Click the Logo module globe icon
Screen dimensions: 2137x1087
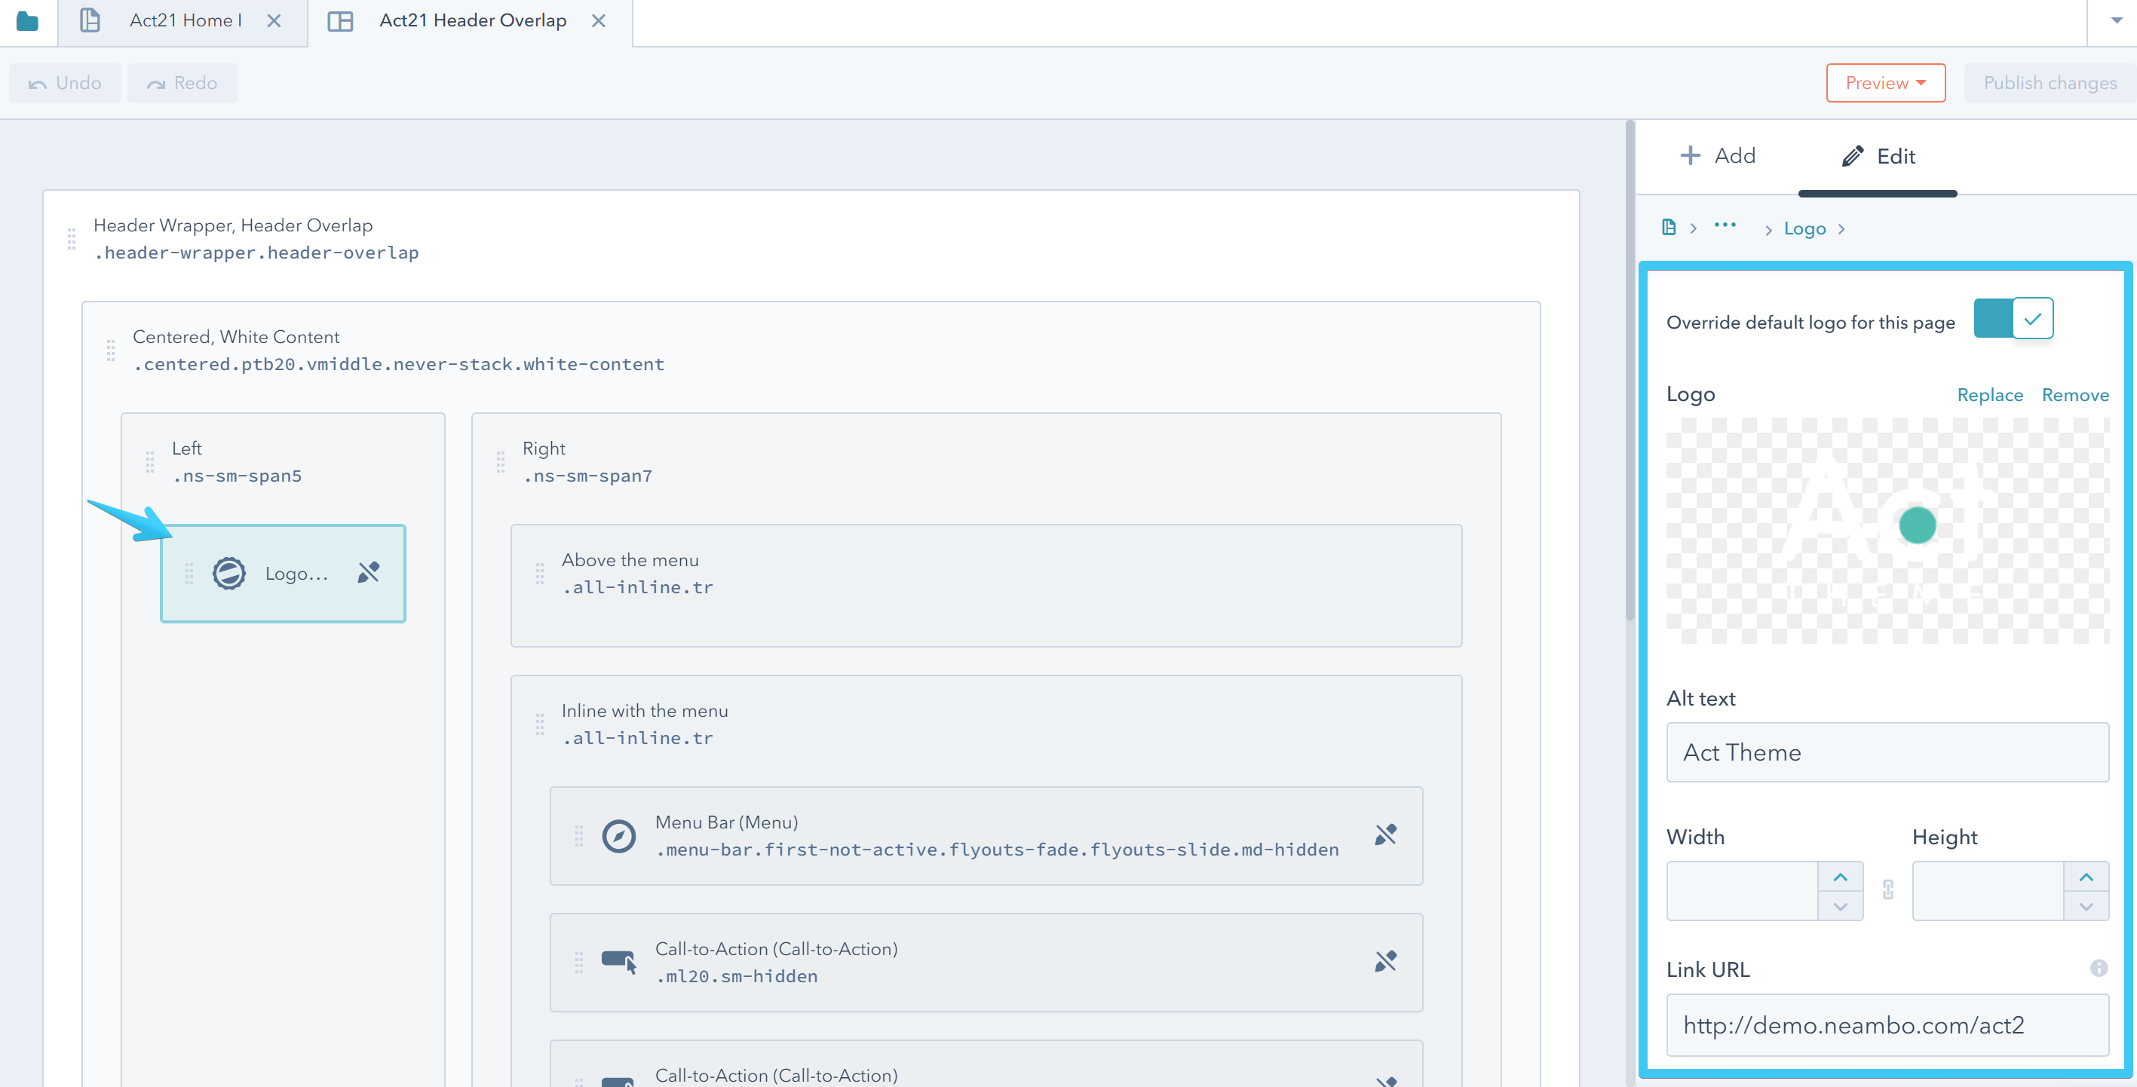(229, 573)
